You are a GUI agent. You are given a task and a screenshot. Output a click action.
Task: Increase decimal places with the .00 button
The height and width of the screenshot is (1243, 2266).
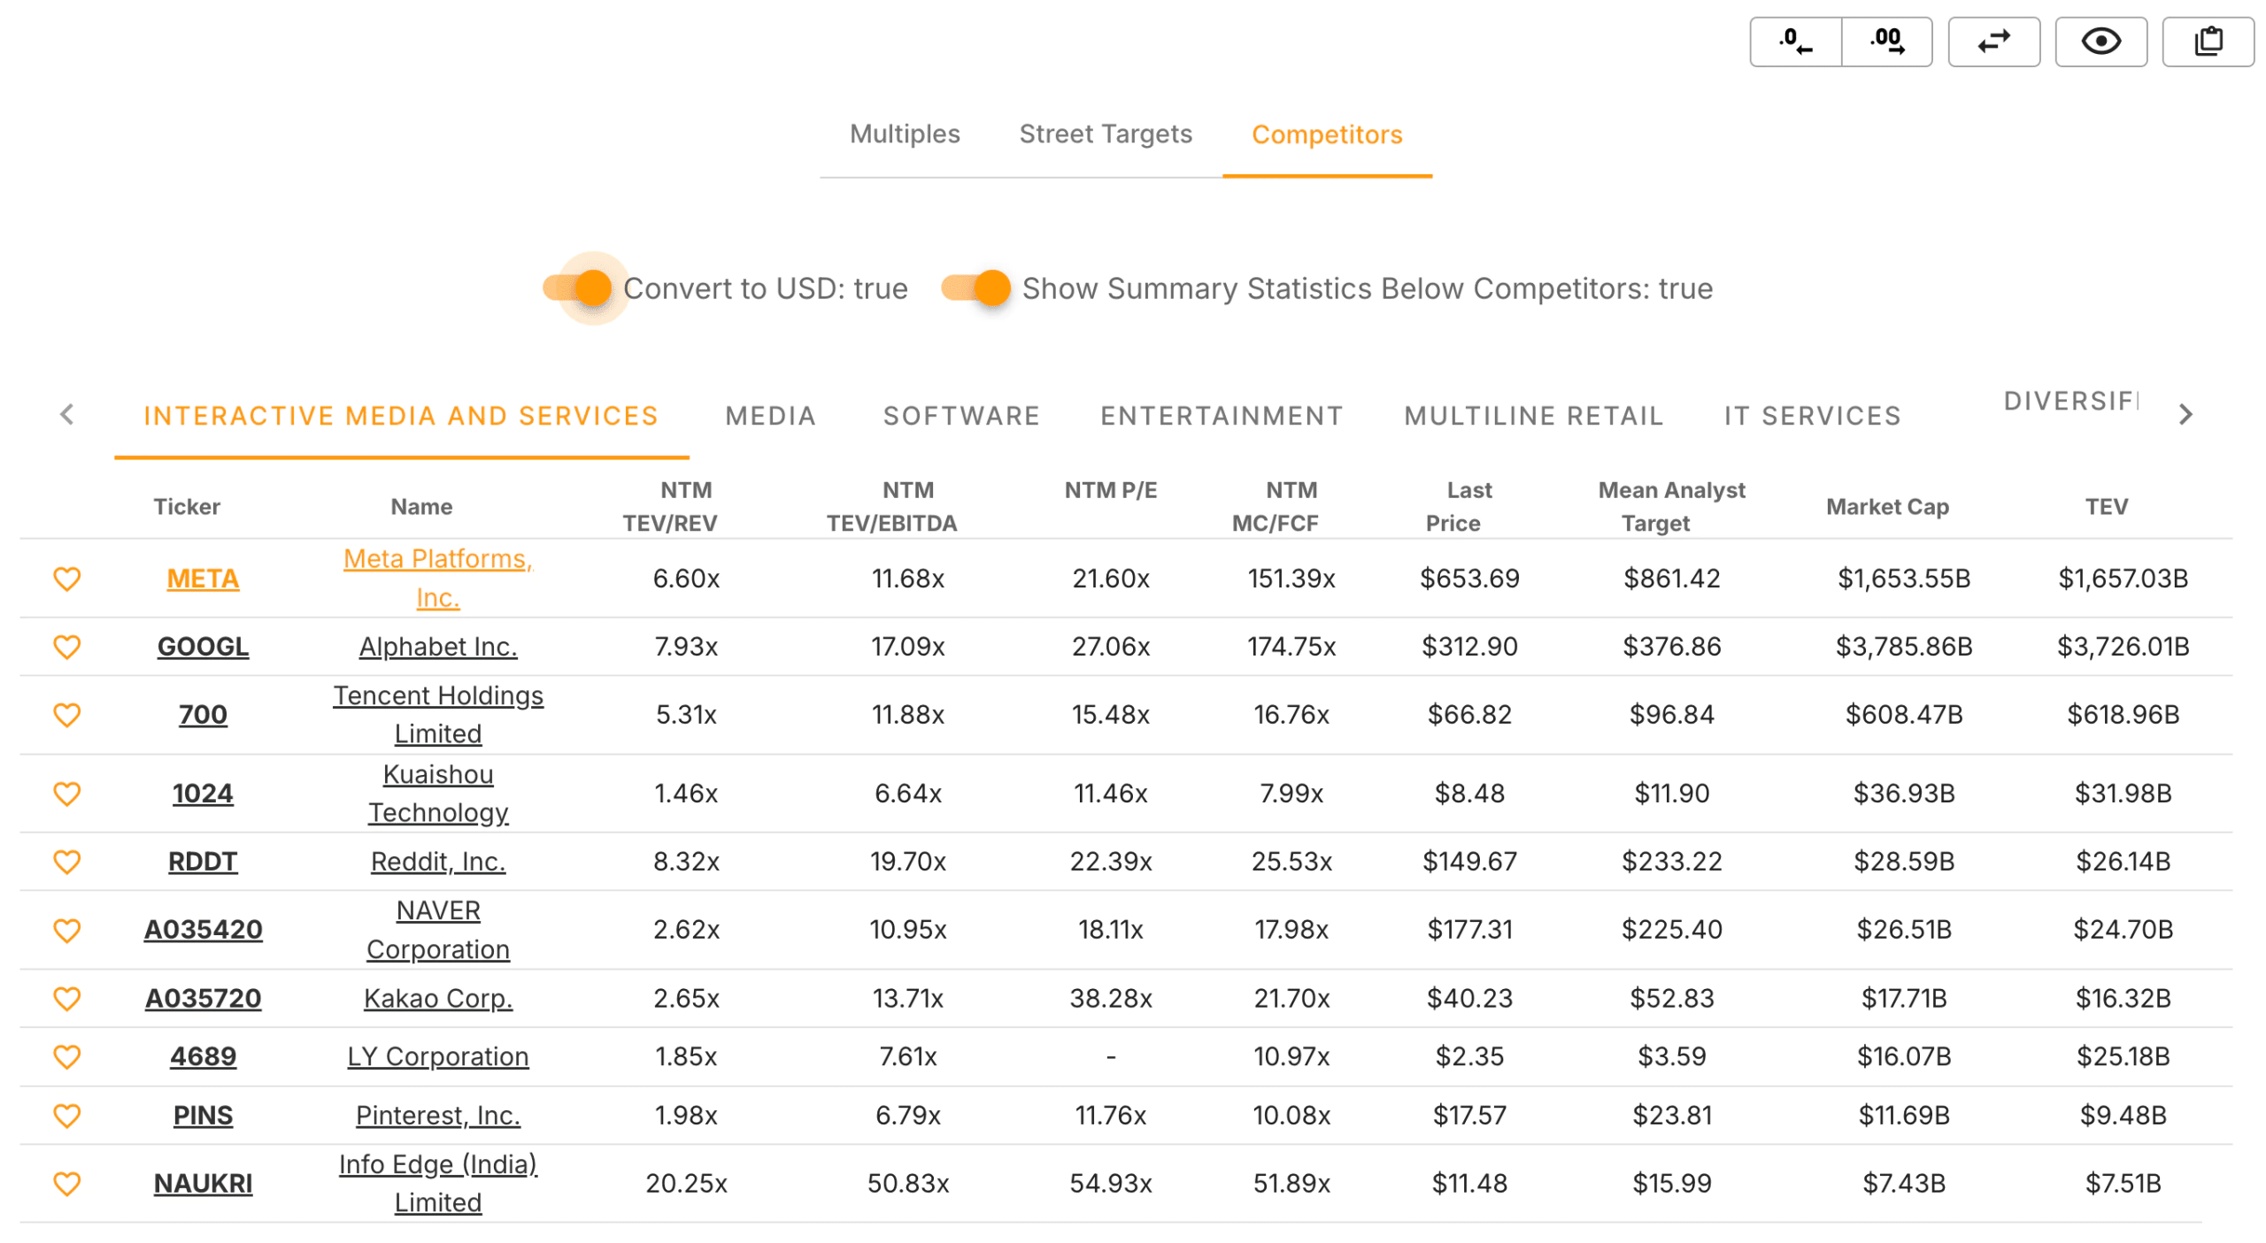pyautogui.click(x=1888, y=41)
